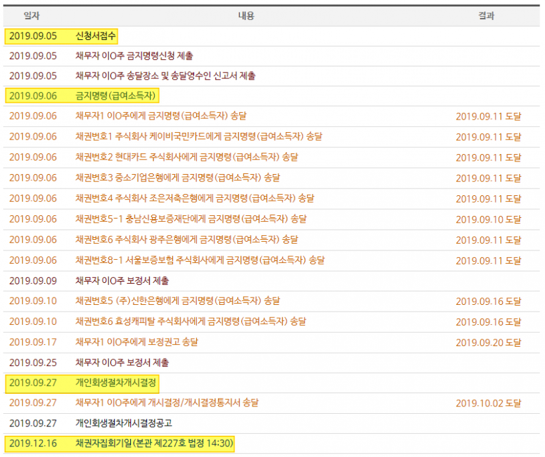Click date 2019.09.25 in the table
The image size is (545, 457).
pos(33,363)
